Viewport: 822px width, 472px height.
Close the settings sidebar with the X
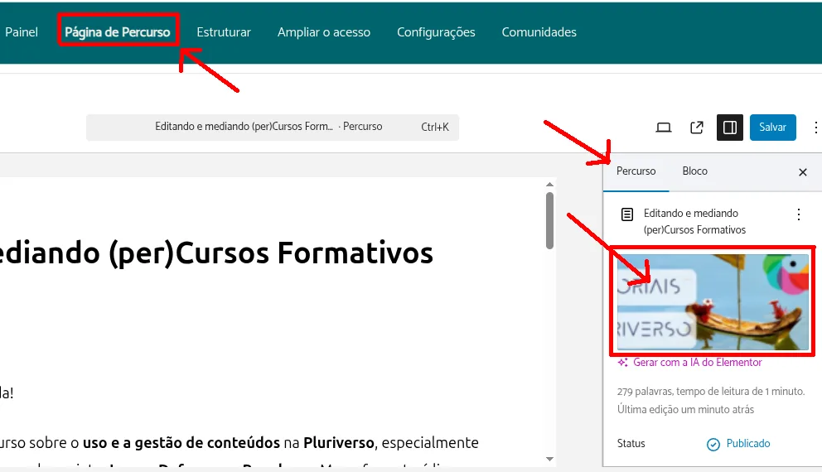pos(802,172)
